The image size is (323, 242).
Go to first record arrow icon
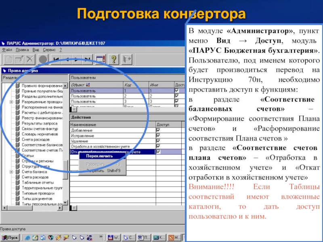coord(56,59)
